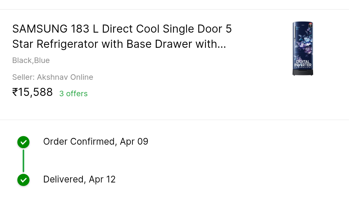This screenshot has width=349, height=197.
Task: Open the Samsung refrigerator product thumbnail
Action: [x=303, y=48]
